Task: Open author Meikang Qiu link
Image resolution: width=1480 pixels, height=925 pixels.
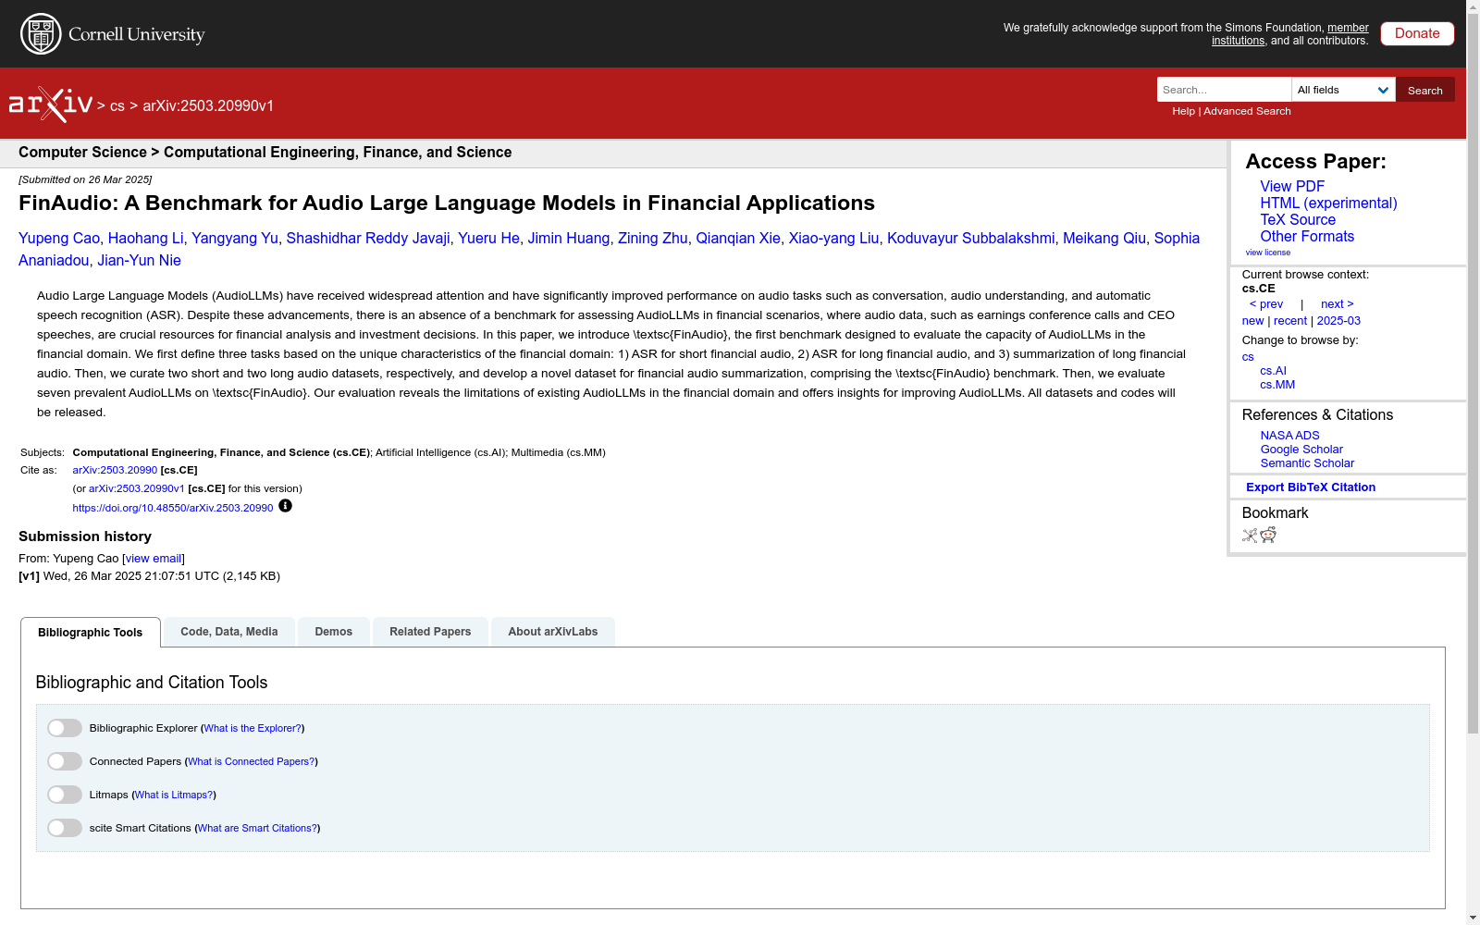Action: pos(1104,238)
